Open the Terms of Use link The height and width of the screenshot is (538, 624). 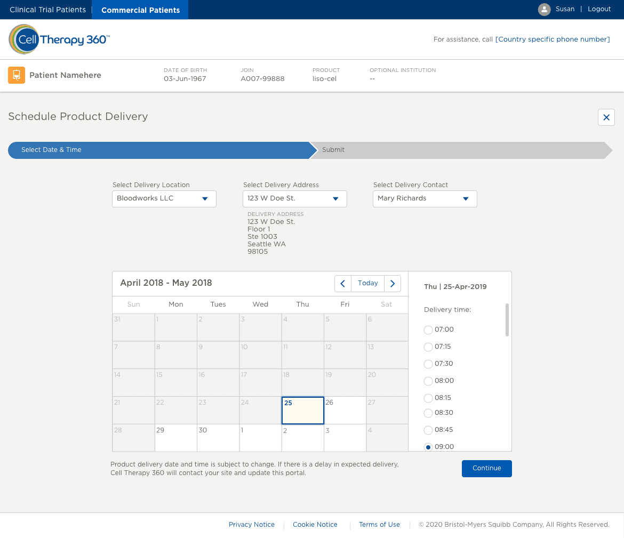tap(379, 525)
